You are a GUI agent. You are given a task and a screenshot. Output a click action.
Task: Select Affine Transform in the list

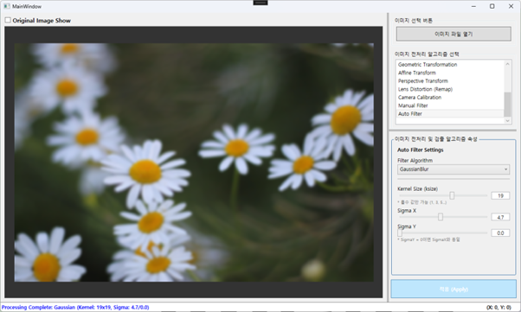pyautogui.click(x=450, y=73)
